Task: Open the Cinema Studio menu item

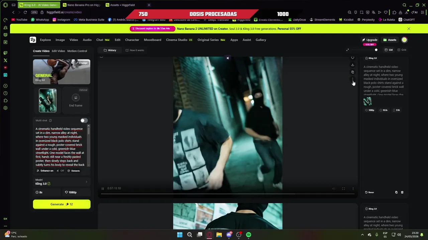Action: pos(179,40)
